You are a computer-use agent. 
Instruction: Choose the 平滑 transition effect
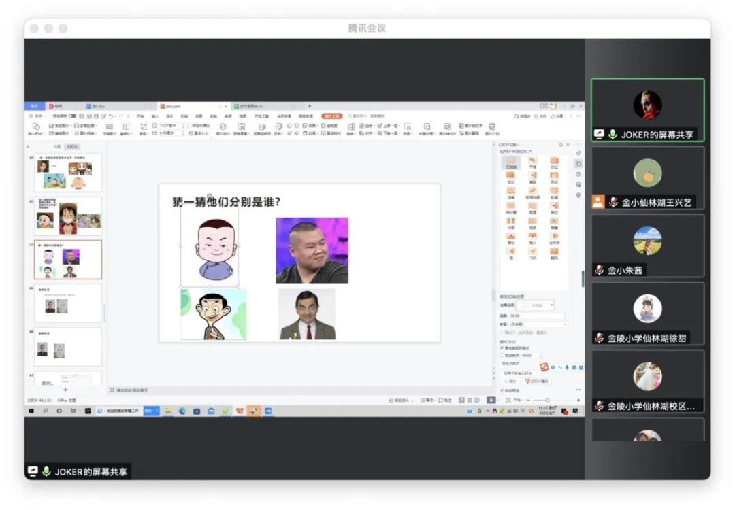pos(532,162)
